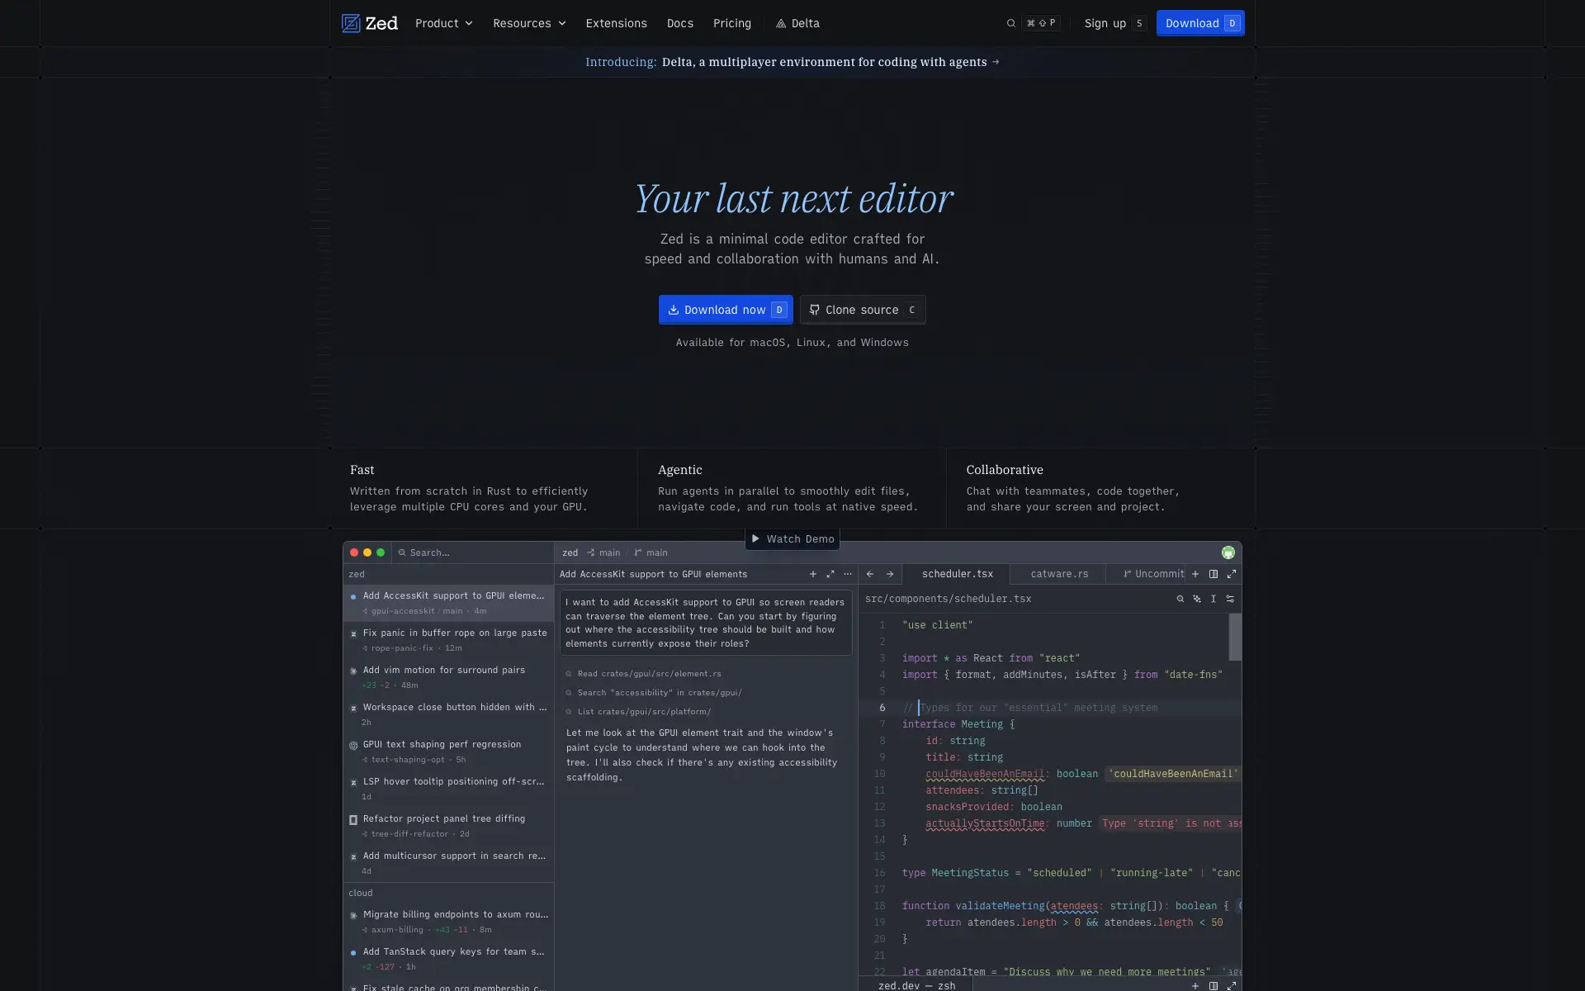
Task: Open the agent panel's three-dot menu
Action: 847,574
